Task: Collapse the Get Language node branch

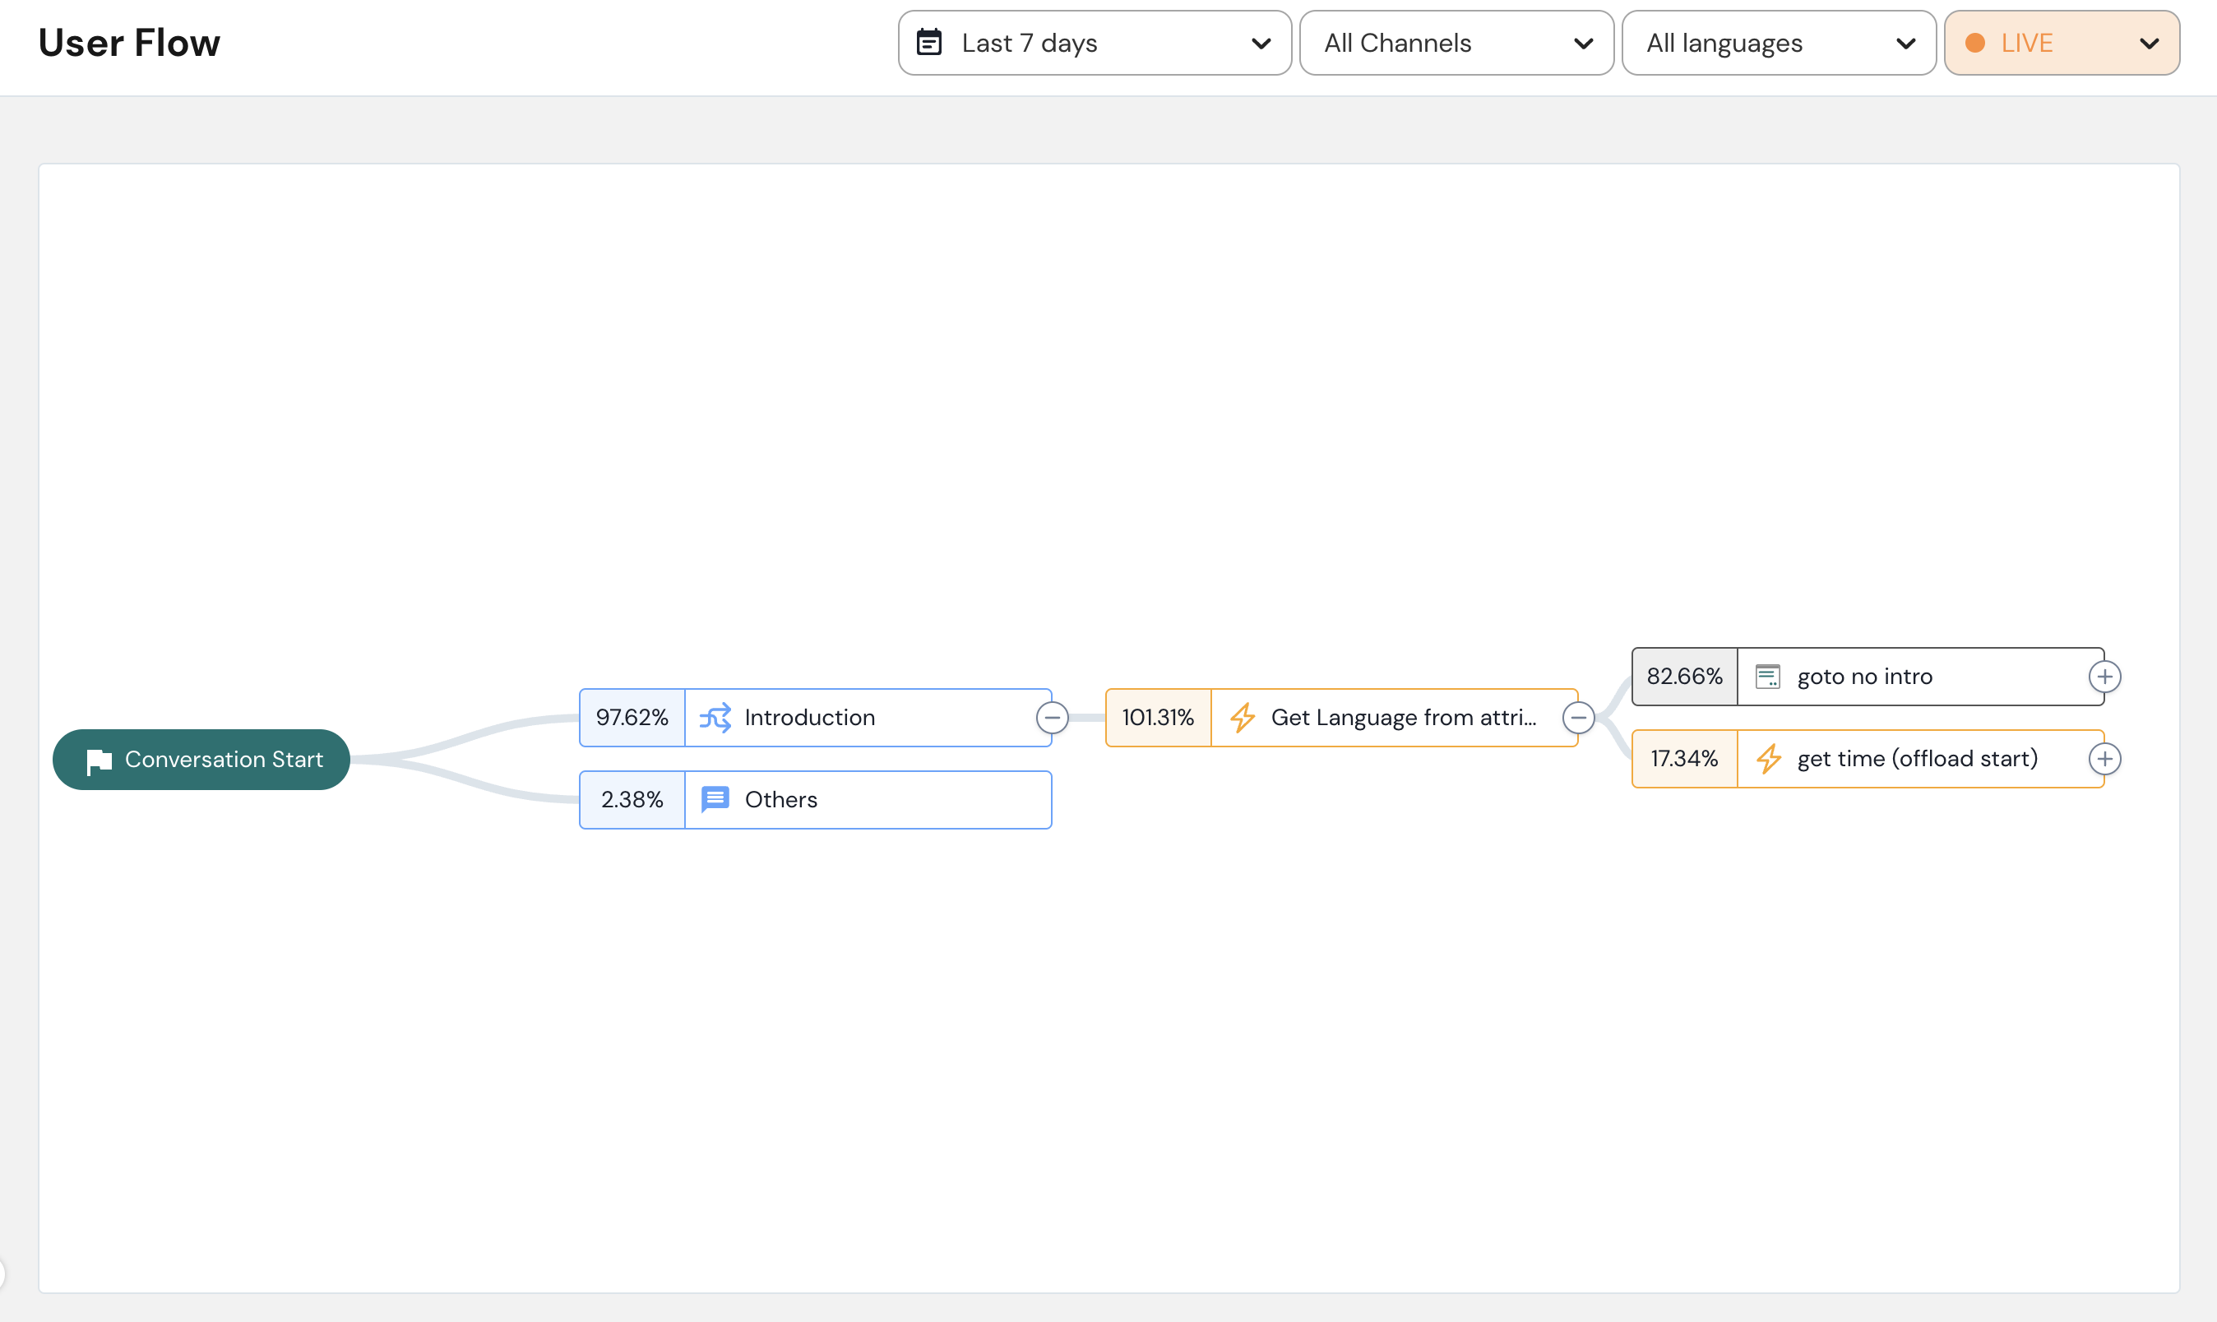Action: pos(1578,718)
